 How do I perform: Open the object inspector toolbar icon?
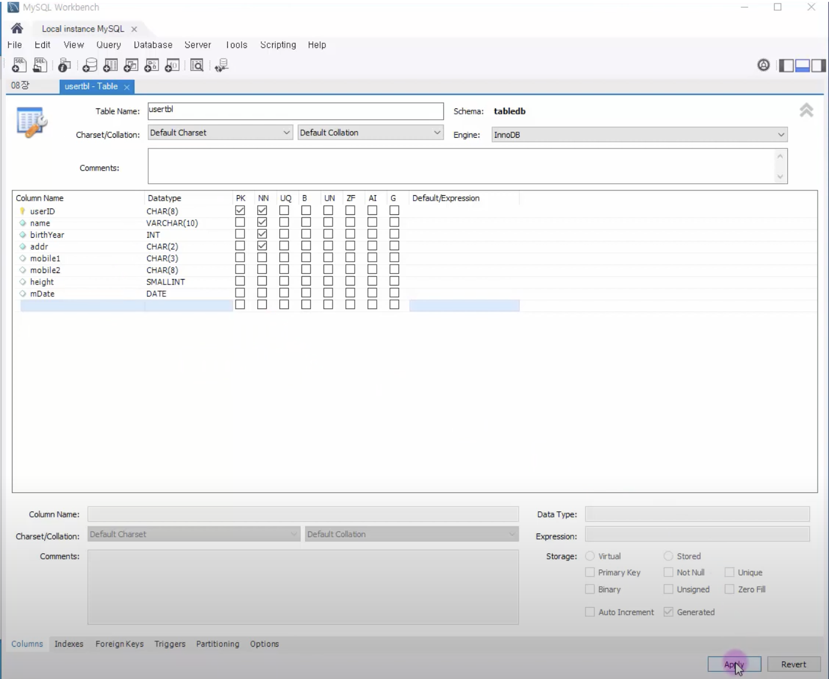click(x=65, y=65)
